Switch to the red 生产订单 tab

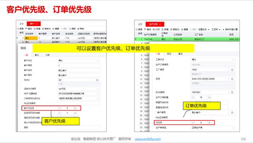click(155, 24)
